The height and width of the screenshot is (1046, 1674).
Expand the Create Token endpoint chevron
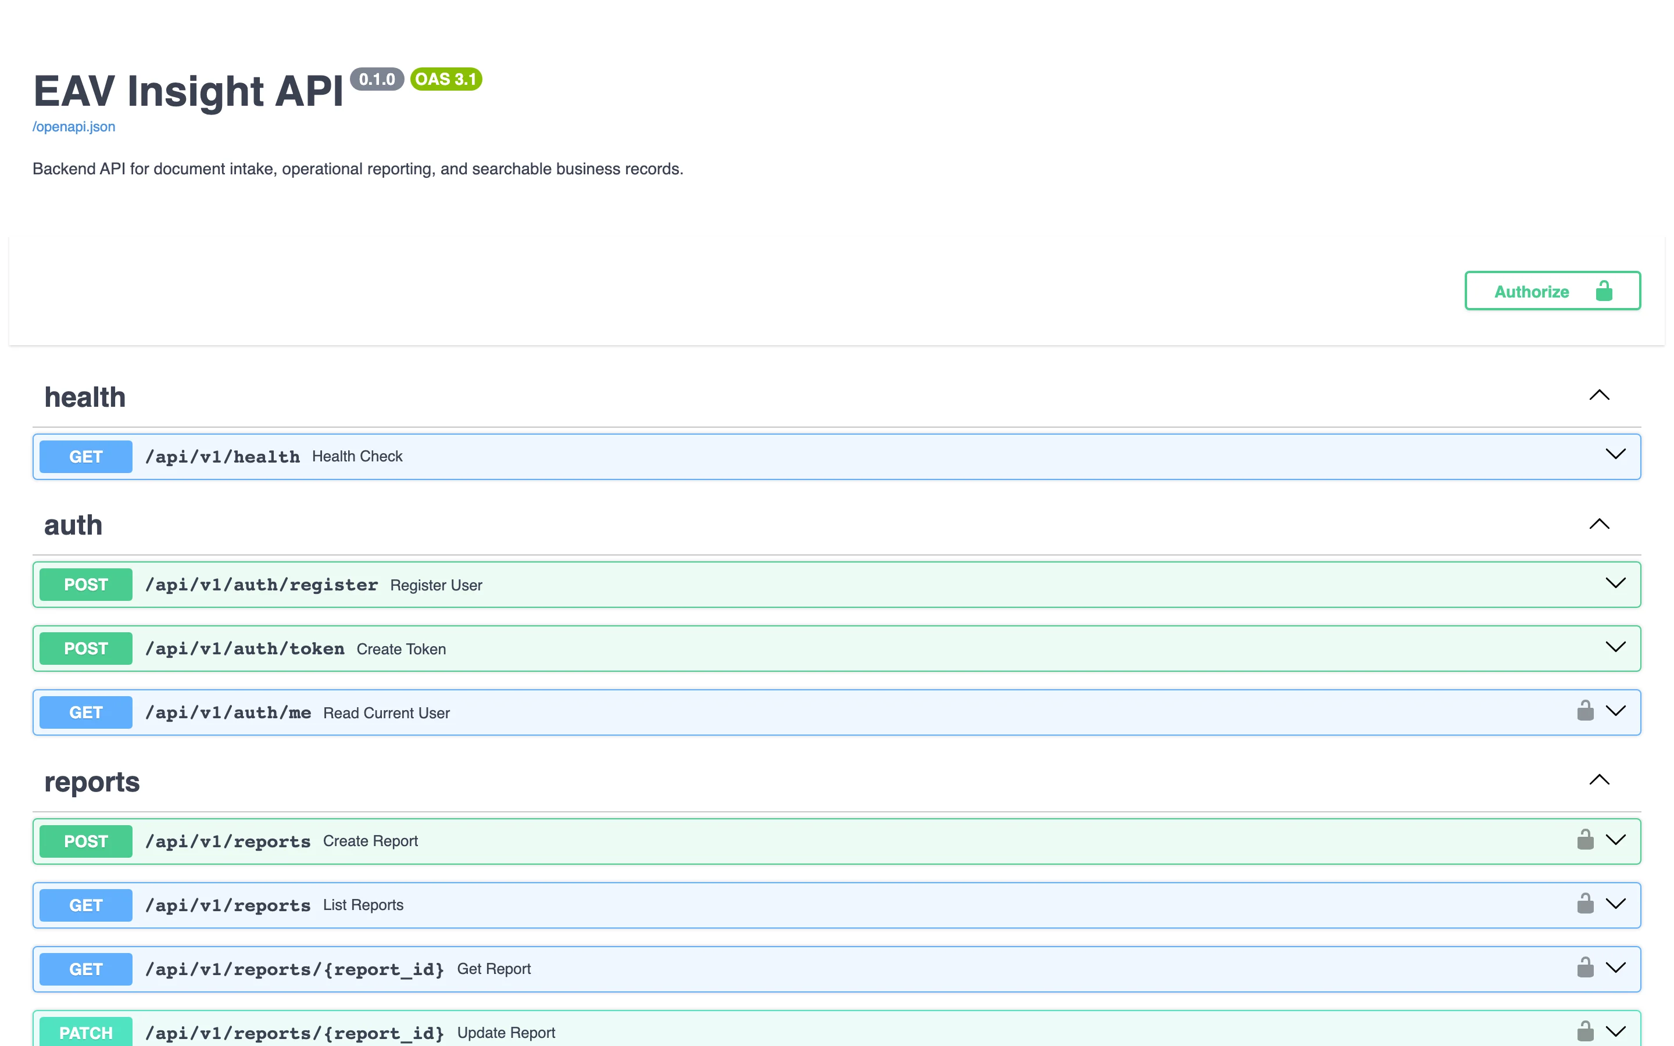1615,647
